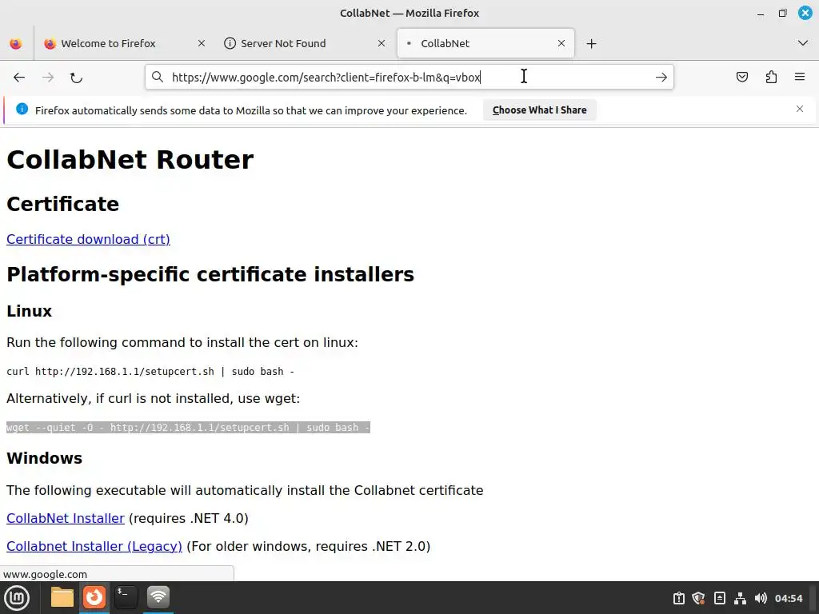
Task: Click the Platform-specific certificate installers heading
Action: pyautogui.click(x=210, y=275)
